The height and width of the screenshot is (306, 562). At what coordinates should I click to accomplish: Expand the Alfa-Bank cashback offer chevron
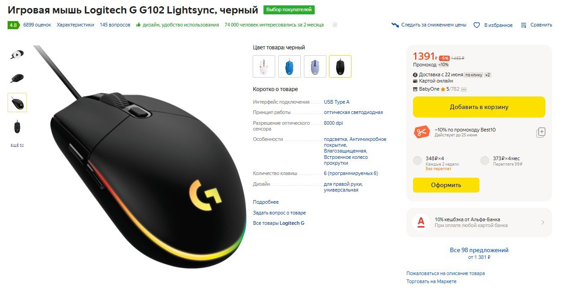[x=543, y=223]
